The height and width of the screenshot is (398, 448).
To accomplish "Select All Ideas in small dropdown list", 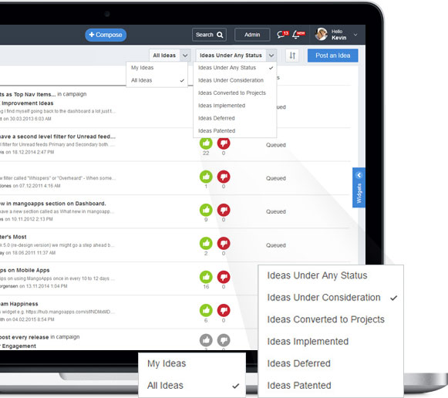I will pyautogui.click(x=157, y=80).
